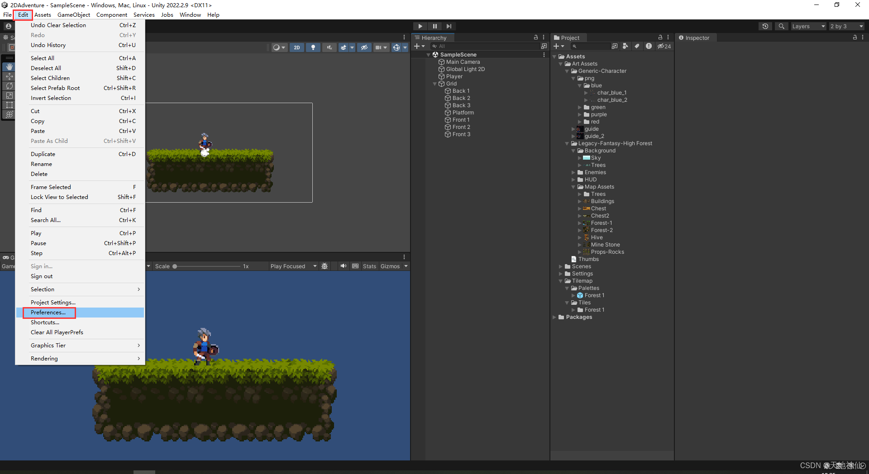Select the Hand view tool
Screen dimensions: 869x474
[x=9, y=66]
